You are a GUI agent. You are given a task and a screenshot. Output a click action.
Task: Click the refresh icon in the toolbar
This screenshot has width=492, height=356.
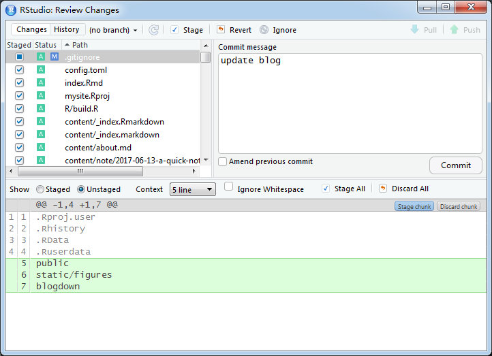(x=154, y=30)
